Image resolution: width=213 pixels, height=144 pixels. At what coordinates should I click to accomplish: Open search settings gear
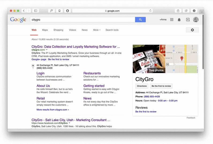pyautogui.click(x=192, y=30)
